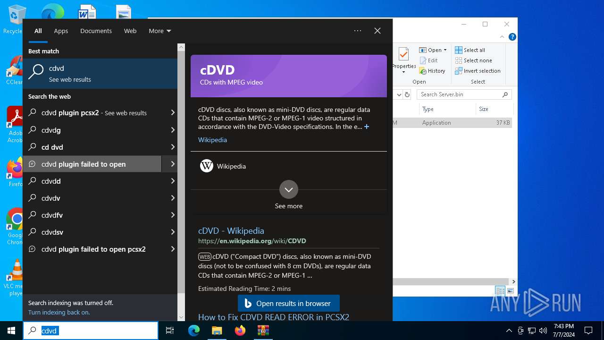Screen dimensions: 604x340
Task: Select cdvd plugin pcsx2 suggestion
Action: click(92, 113)
